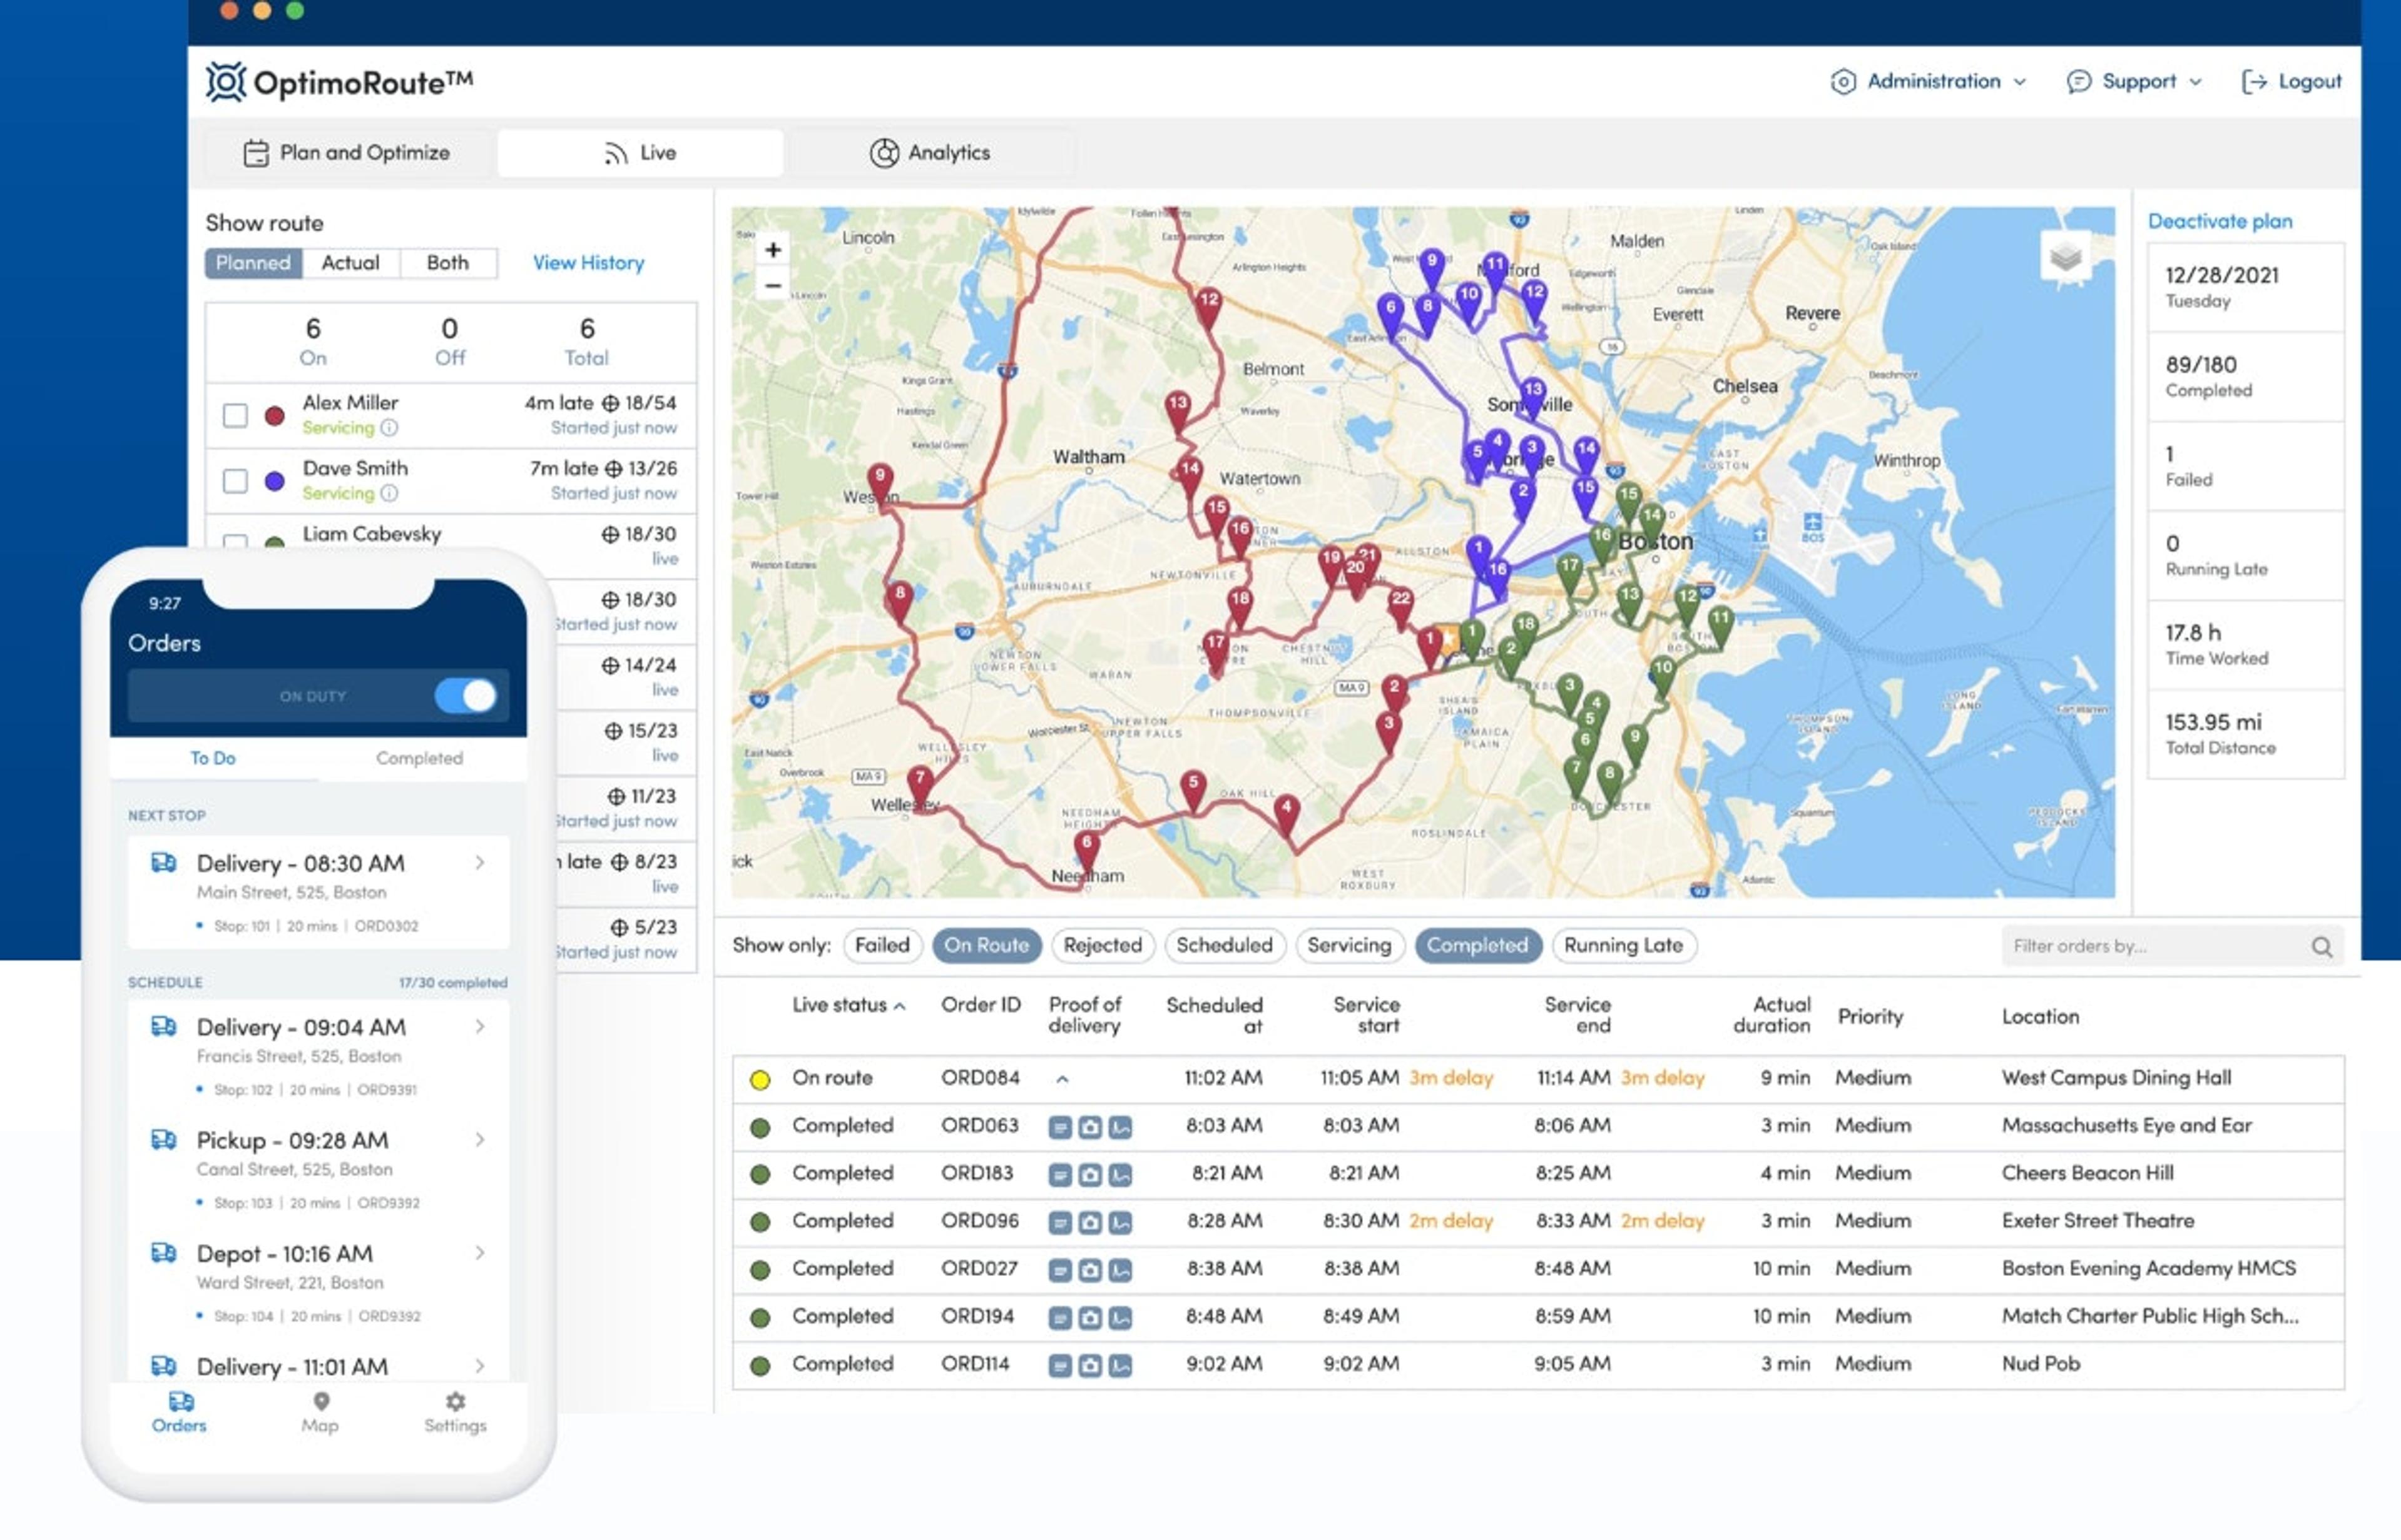The height and width of the screenshot is (1540, 2401).
Task: Click the map zoom out minus button
Action: pos(772,286)
